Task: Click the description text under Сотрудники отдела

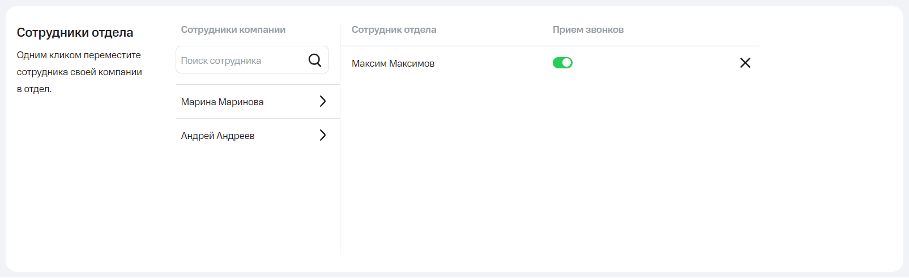Action: coord(79,72)
